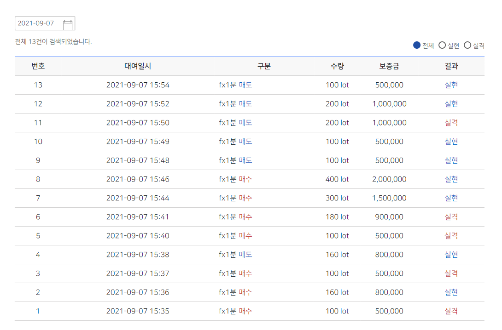Click the date 2021-09-07 15:46
Image resolution: width=502 pixels, height=330 pixels.
pos(138,179)
